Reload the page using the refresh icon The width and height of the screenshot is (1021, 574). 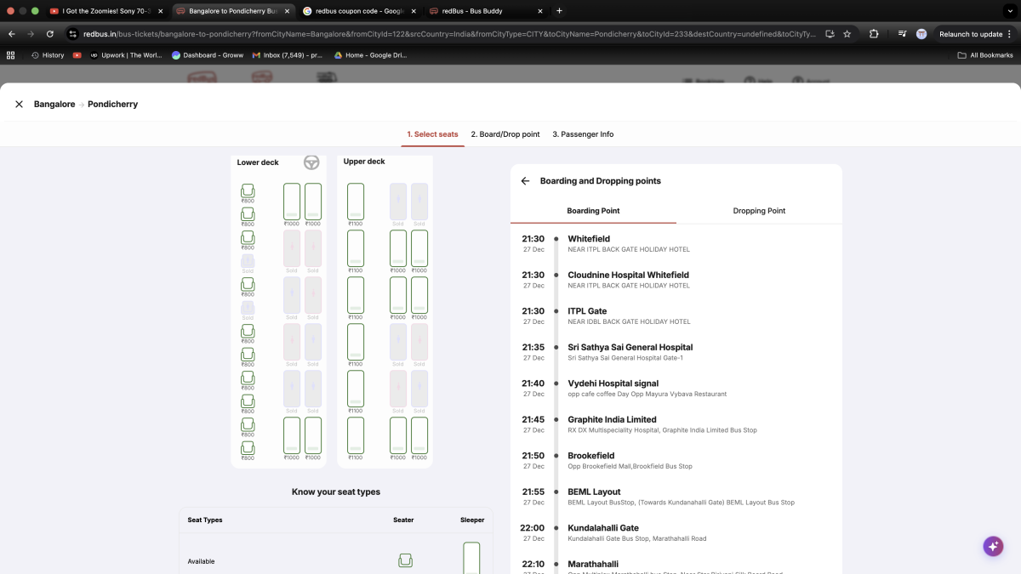point(50,34)
